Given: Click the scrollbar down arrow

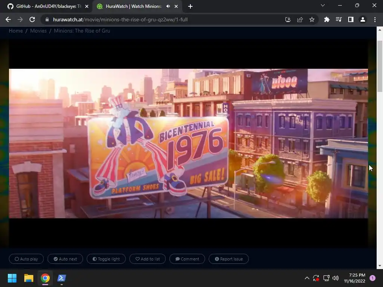Looking at the screenshot, I should pyautogui.click(x=380, y=266).
